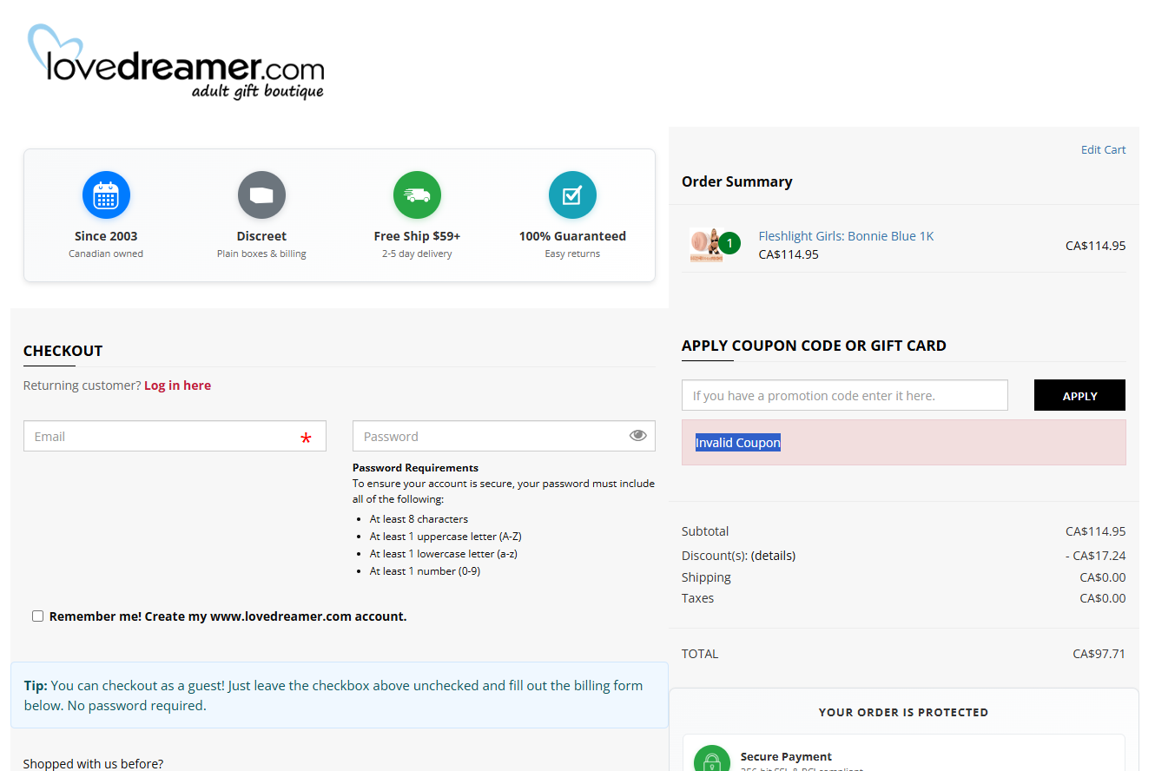
Task: Click the Order Summary heading
Action: [736, 181]
